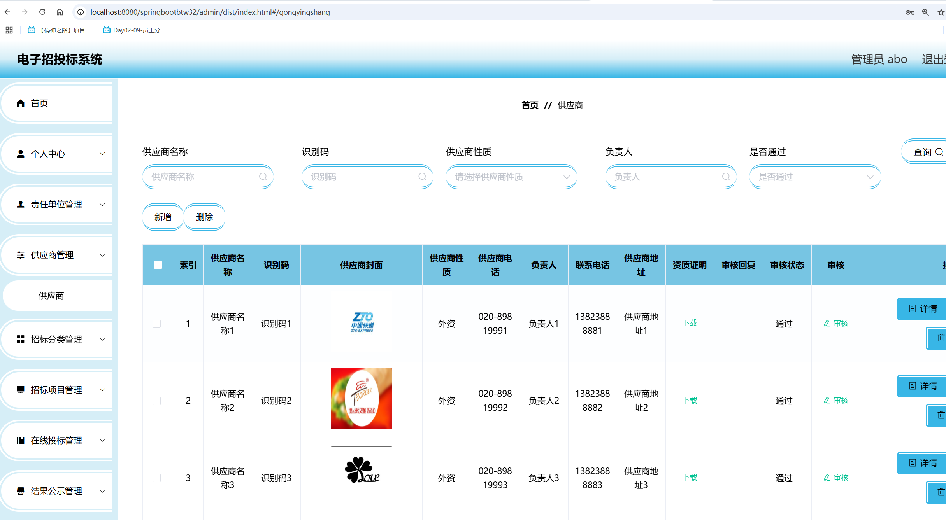Click the browser address bar URL
This screenshot has height=520, width=946.
pyautogui.click(x=210, y=12)
